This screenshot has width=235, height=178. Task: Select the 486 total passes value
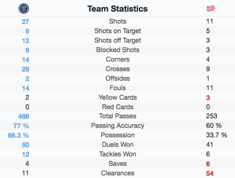(x=24, y=116)
